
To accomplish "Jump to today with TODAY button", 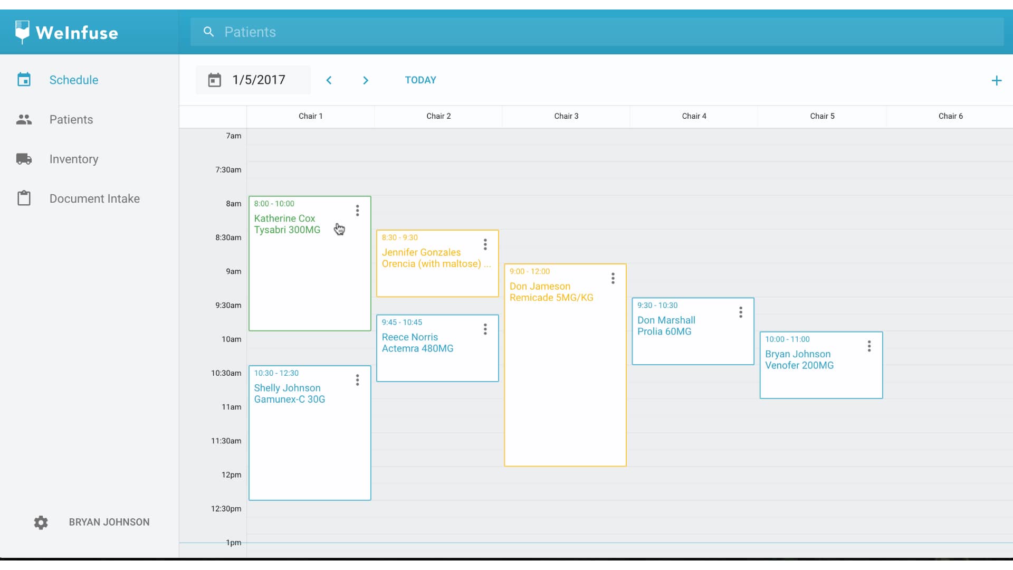I will [x=421, y=80].
